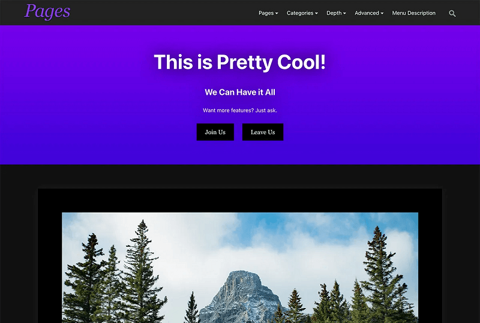Expand the Categories dropdown menu
480x323 pixels.
click(302, 13)
